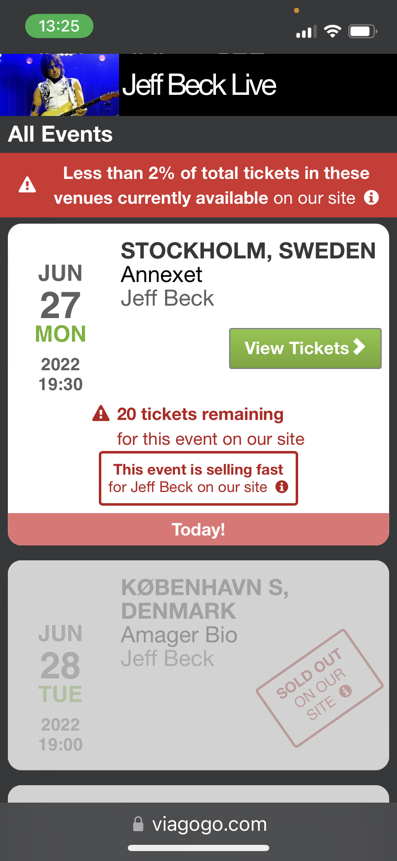Viewport: 397px width, 861px height.
Task: Tap the lock icon beside viagogo.com
Action: [138, 824]
